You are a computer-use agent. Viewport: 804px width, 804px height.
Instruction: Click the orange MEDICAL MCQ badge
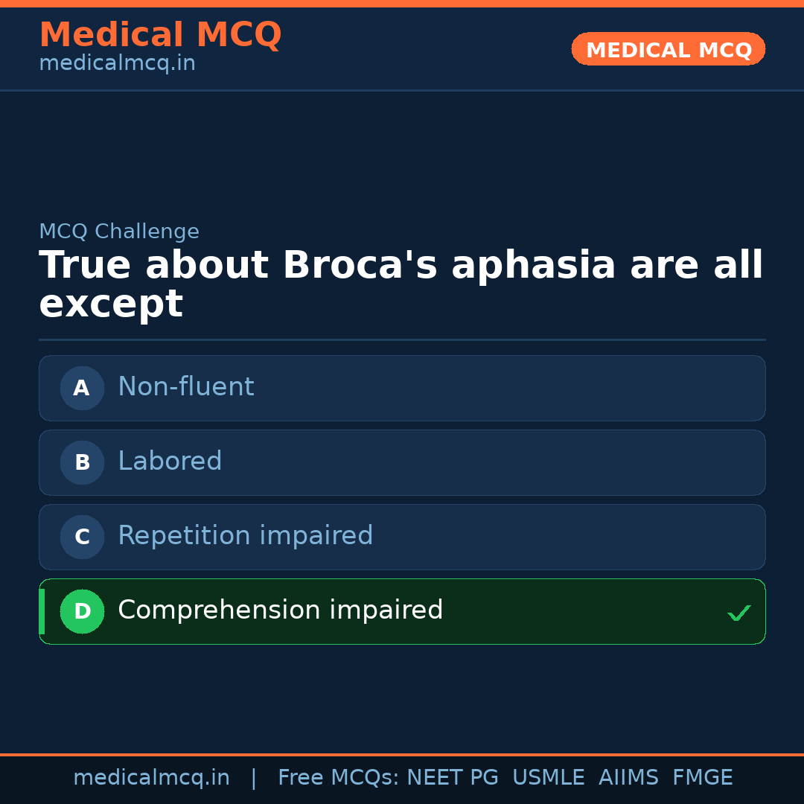[669, 50]
